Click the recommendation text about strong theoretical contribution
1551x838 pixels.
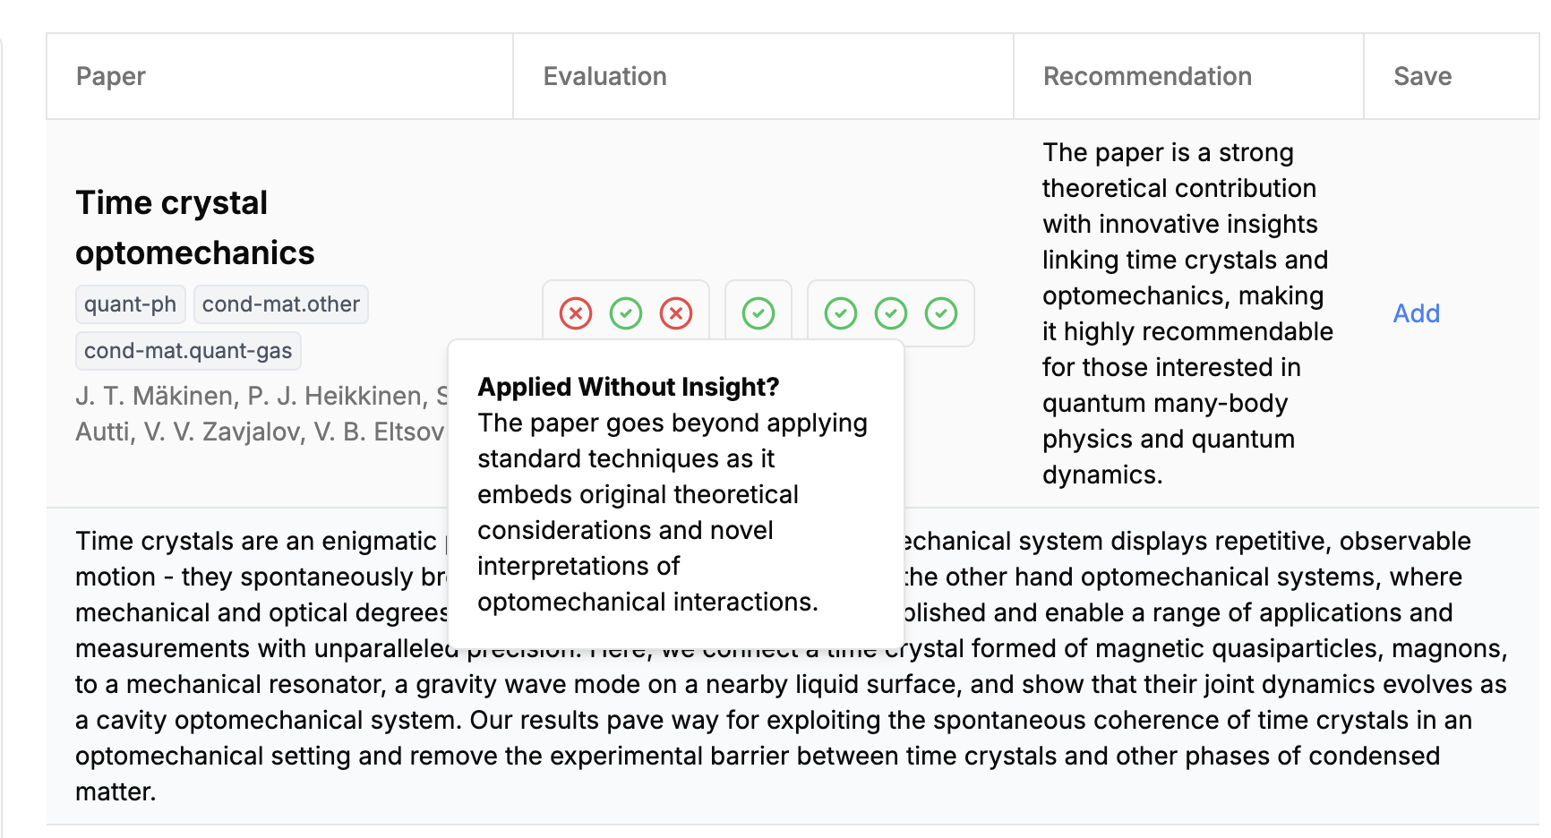(x=1187, y=313)
